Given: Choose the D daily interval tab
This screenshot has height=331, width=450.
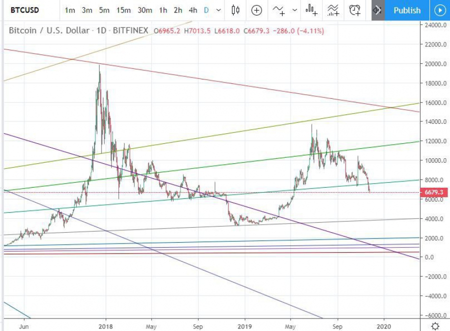Looking at the screenshot, I should tap(206, 10).
